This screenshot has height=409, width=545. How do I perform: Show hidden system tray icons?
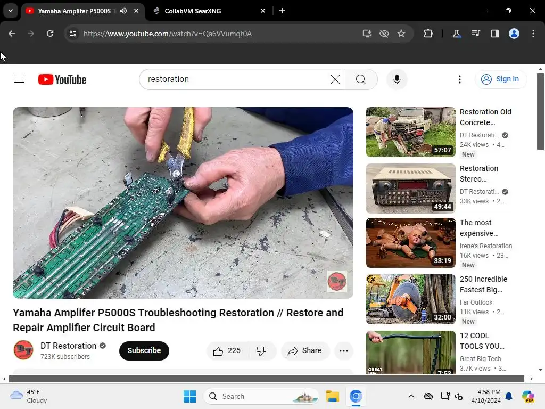[411, 396]
